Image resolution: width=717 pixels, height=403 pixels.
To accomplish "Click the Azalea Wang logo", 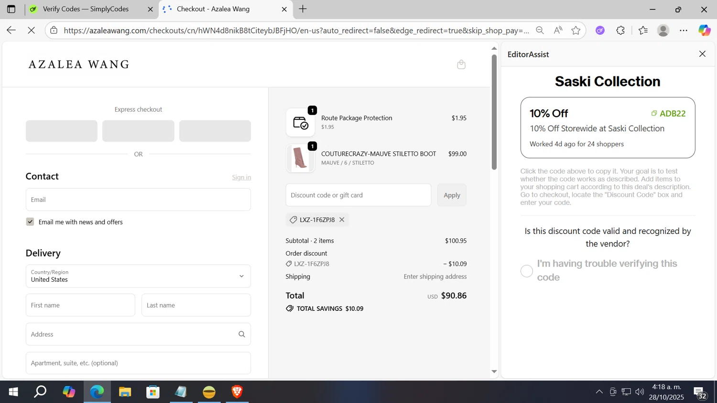I will click(79, 64).
